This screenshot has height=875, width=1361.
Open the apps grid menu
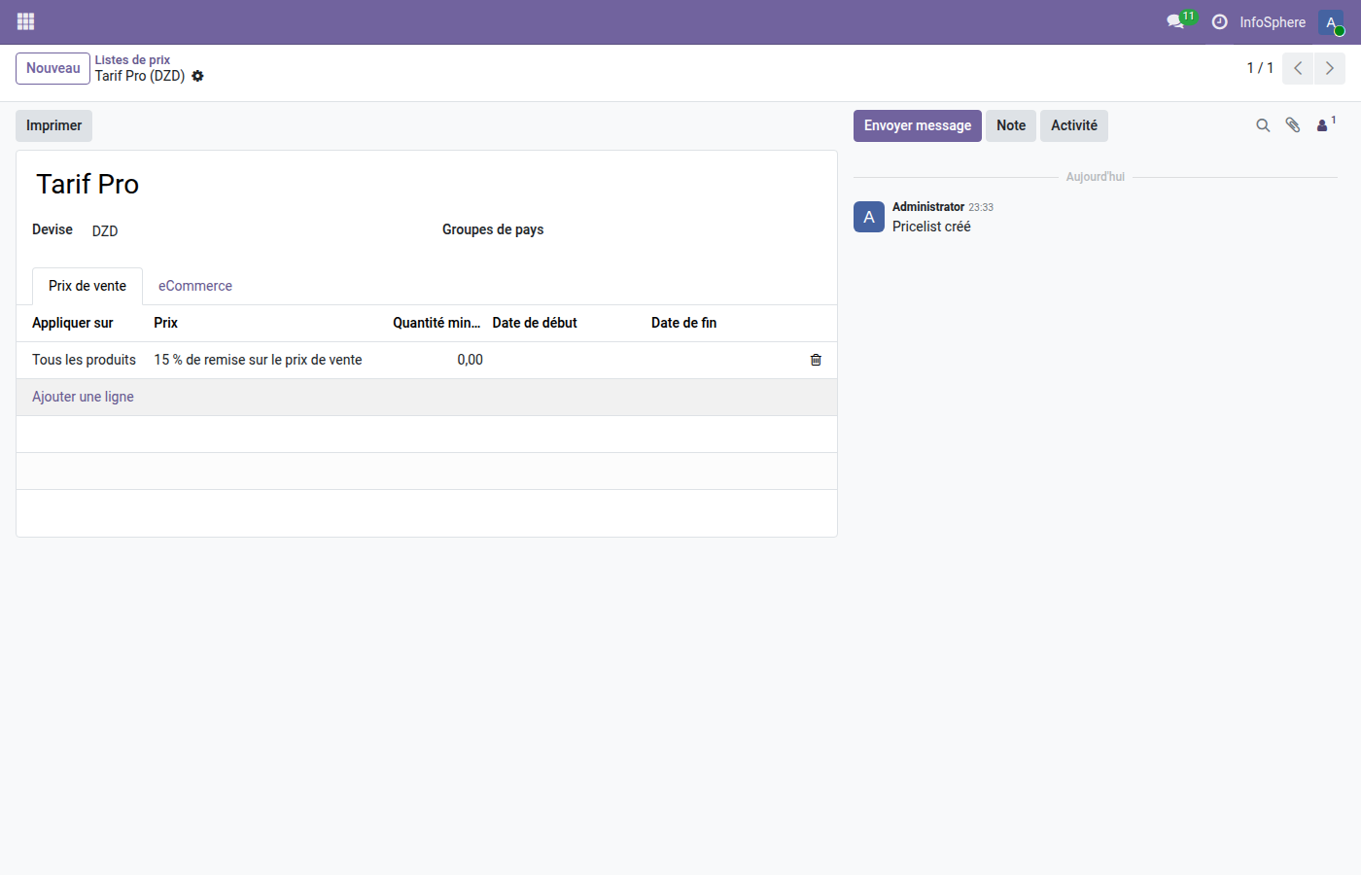tap(25, 21)
